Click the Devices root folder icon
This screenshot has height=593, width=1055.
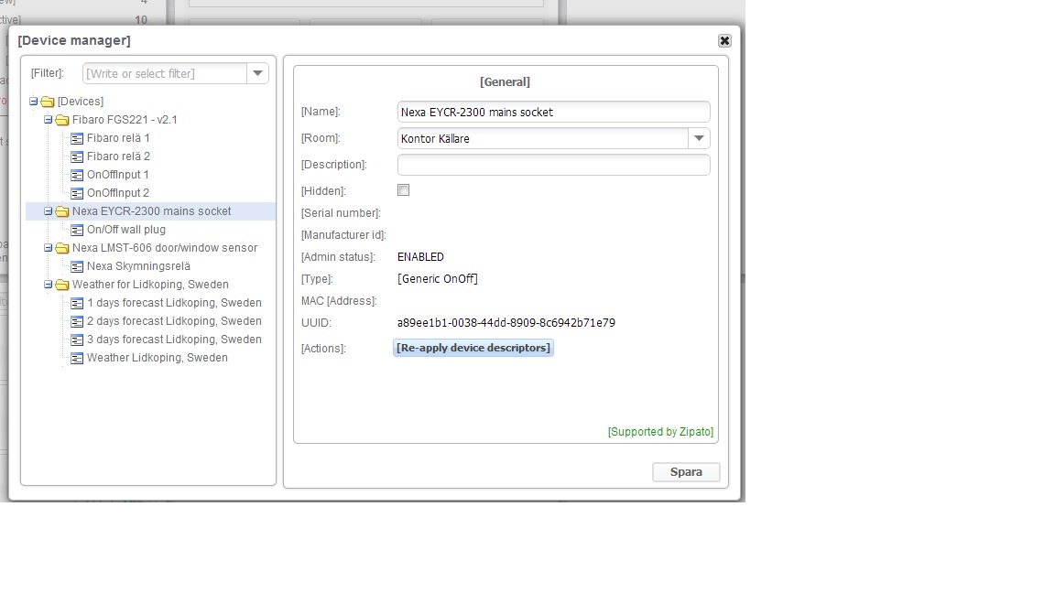tap(47, 102)
